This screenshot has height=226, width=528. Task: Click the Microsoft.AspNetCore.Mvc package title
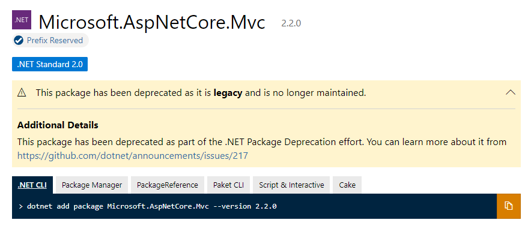click(152, 22)
